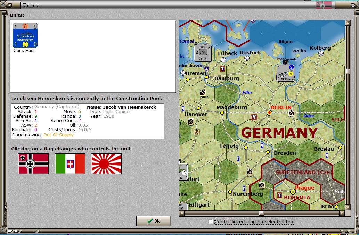Click the Iron resource icon near Hanover

pos(191,121)
